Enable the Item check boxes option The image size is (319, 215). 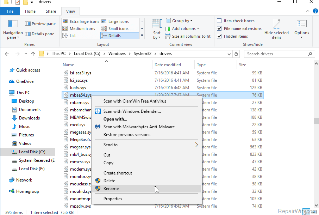tap(219, 21)
